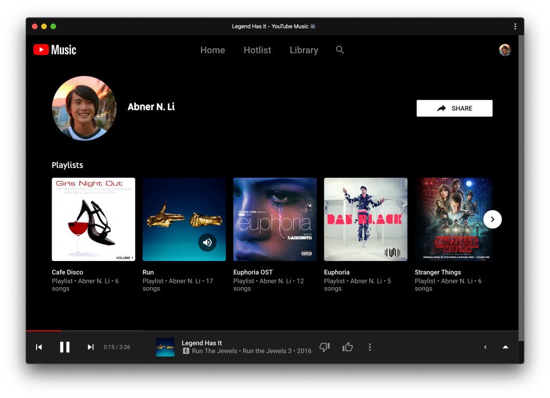The width and height of the screenshot is (550, 398).
Task: Click Abner N. Li's profile avatar
Action: point(84,108)
